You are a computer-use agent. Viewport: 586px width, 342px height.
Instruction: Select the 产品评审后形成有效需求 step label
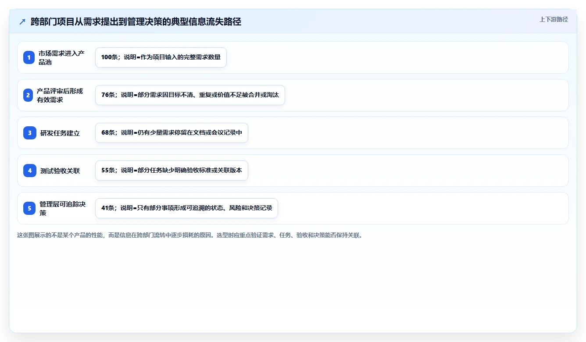[60, 95]
